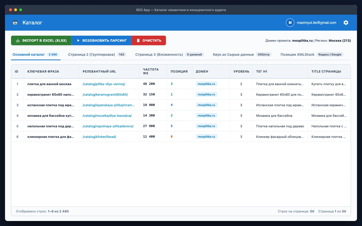Screen dimensions: 362x226
Task: Clear data with the ОЧИСТИТЬ button
Action: tap(149, 40)
